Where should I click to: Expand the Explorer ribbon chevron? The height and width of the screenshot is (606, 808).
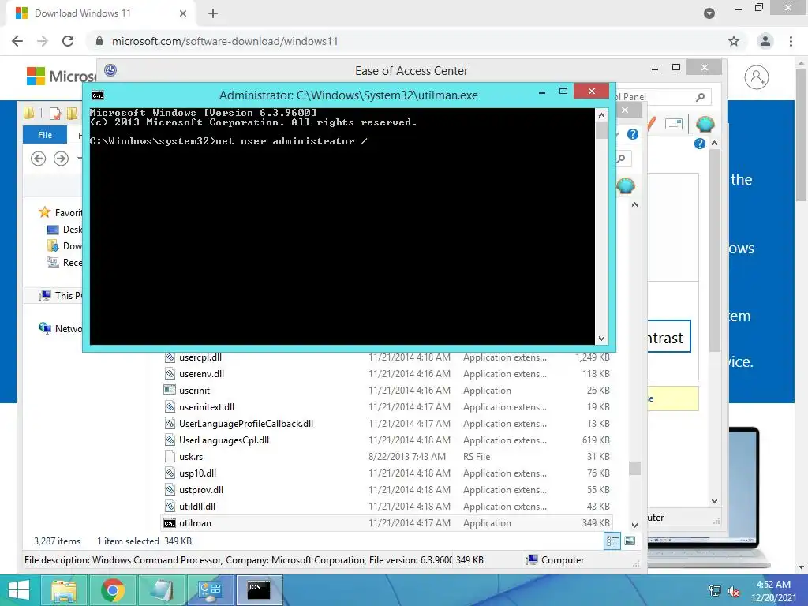coord(615,134)
